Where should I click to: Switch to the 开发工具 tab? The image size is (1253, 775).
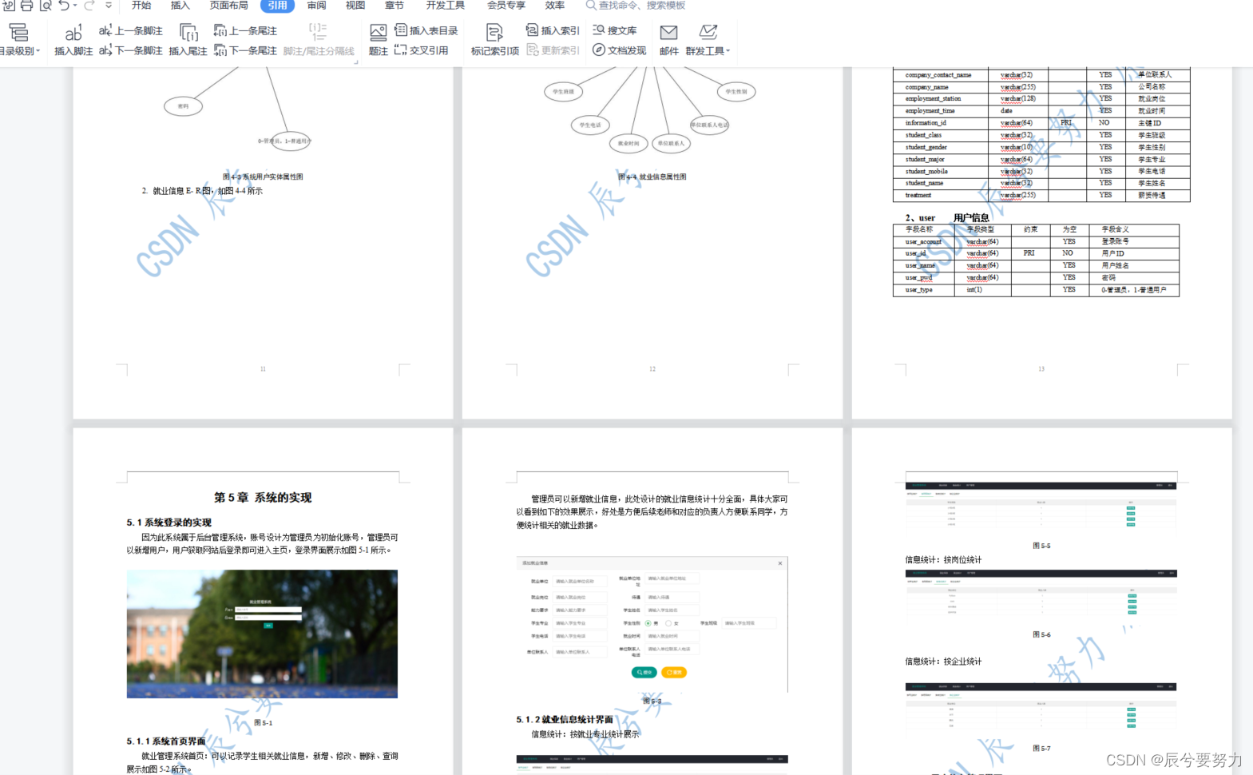[445, 5]
